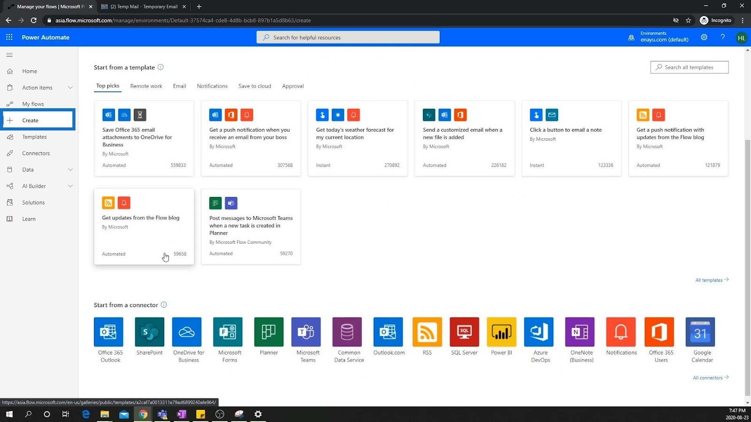This screenshot has width=751, height=422.
Task: Collapse the left navigation hamburger menu
Action: click(9, 55)
